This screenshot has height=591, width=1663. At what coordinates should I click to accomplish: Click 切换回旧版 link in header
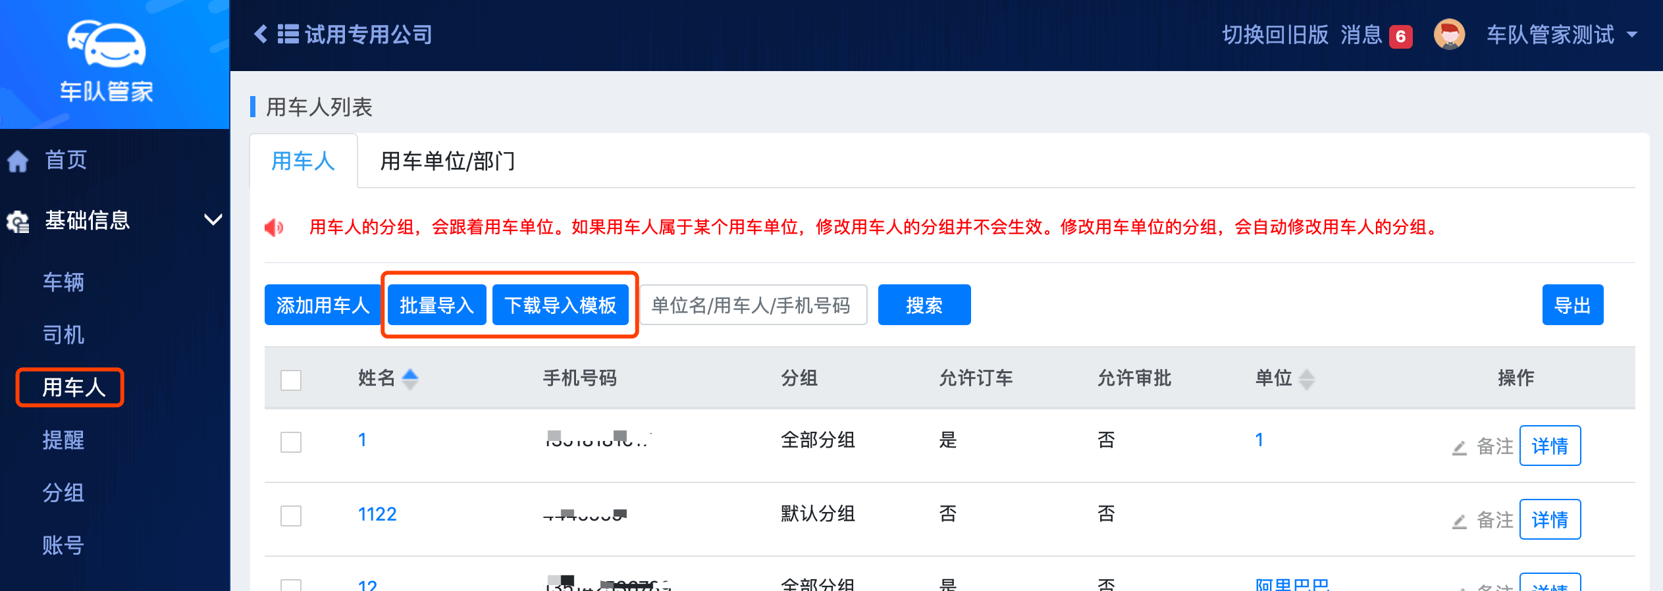coord(1275,34)
